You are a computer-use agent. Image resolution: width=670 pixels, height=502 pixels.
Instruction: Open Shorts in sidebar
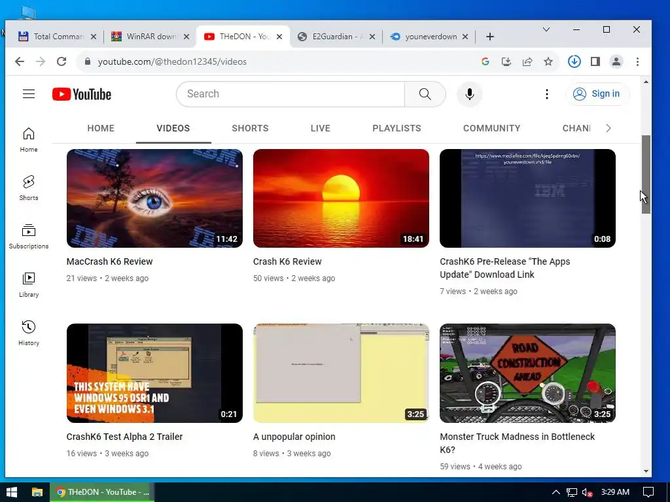[x=29, y=188]
